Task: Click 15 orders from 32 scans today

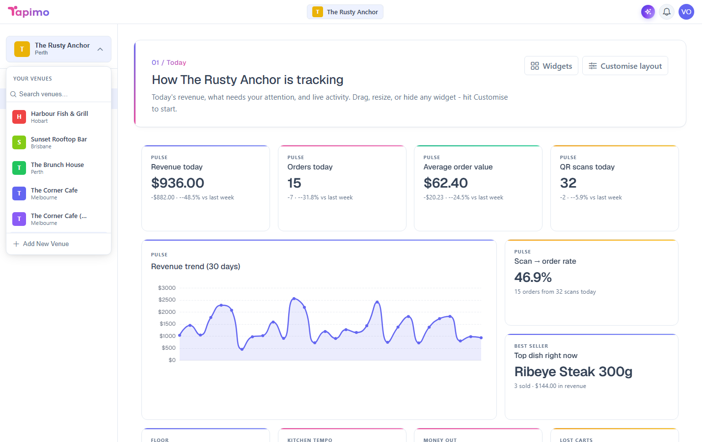Action: pyautogui.click(x=555, y=292)
